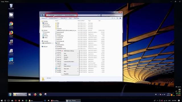Click Explorer back navigation arrow

41,15
